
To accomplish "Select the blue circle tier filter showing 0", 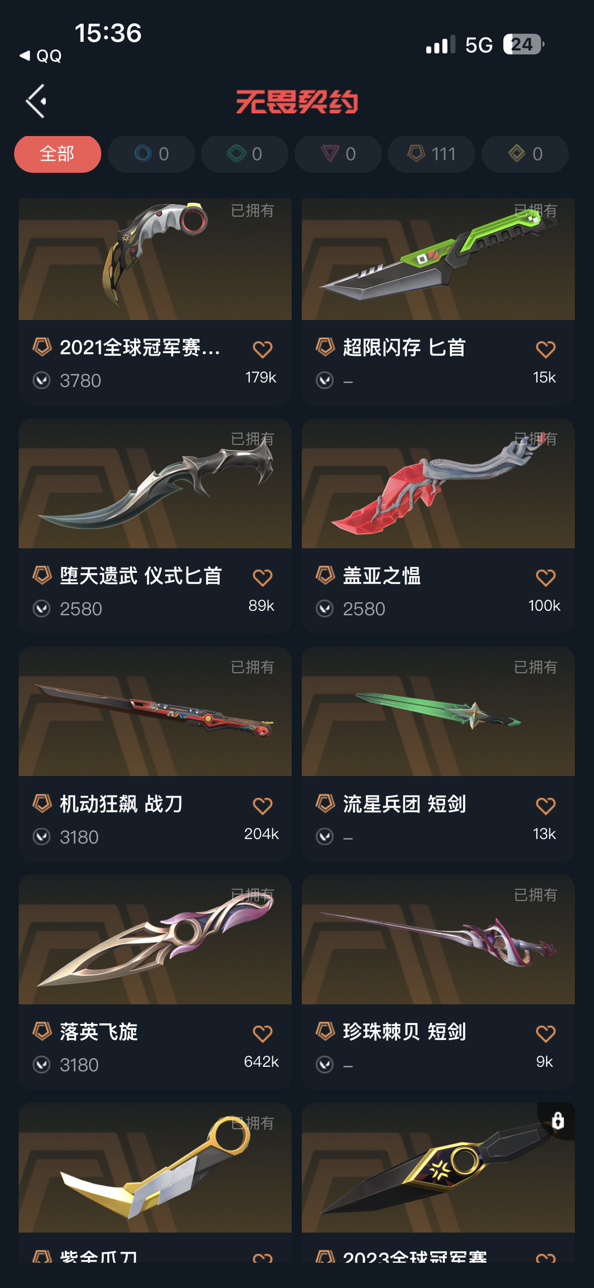I will pos(151,154).
